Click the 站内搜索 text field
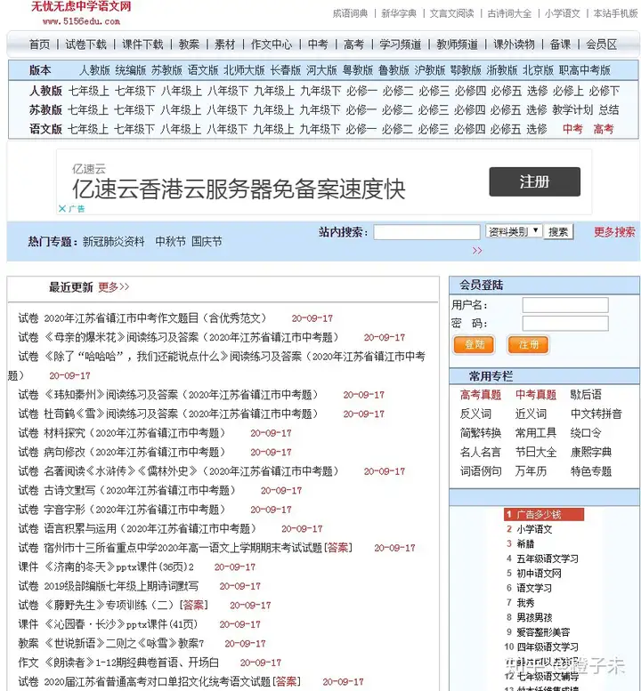 click(426, 232)
